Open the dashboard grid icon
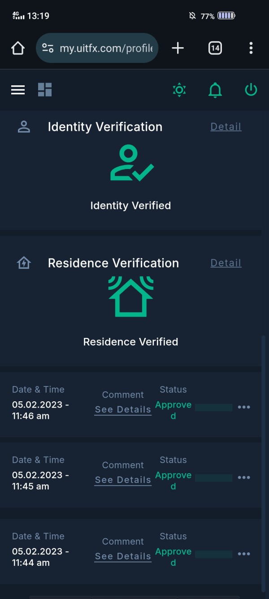This screenshot has height=599, width=269. (45, 90)
